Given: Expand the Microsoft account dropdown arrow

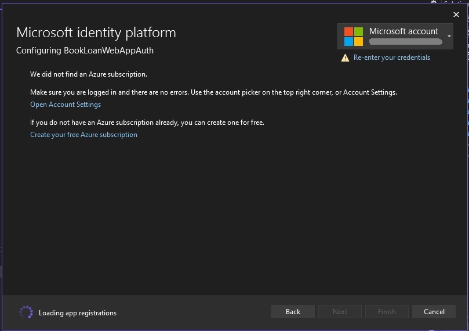Looking at the screenshot, I should (449, 36).
